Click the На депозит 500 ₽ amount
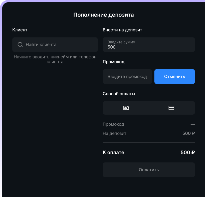Image resolution: width=205 pixels, height=197 pixels. pos(188,133)
